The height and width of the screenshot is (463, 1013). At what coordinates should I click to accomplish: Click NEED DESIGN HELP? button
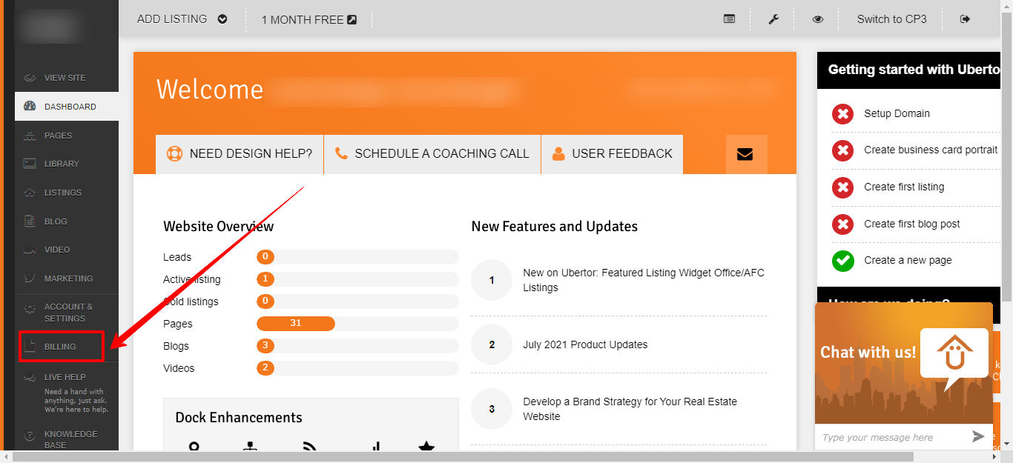(x=240, y=154)
